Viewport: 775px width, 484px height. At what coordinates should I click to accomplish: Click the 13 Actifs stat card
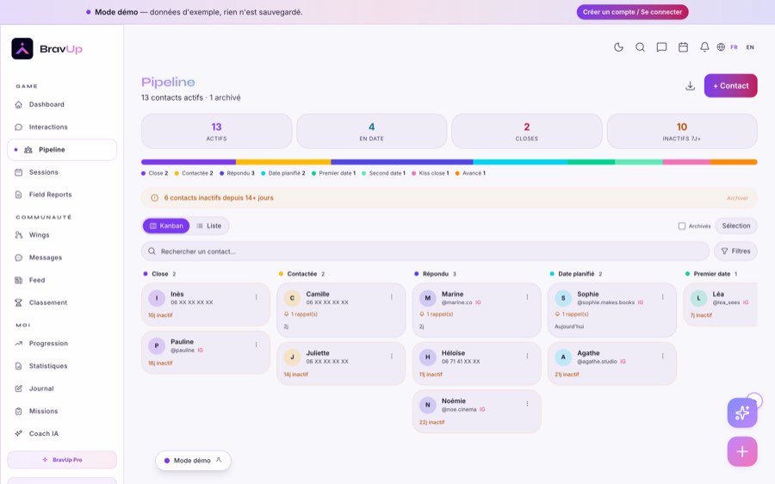(216, 132)
